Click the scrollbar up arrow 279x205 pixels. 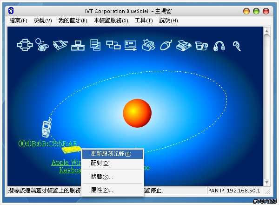[x=267, y=31]
